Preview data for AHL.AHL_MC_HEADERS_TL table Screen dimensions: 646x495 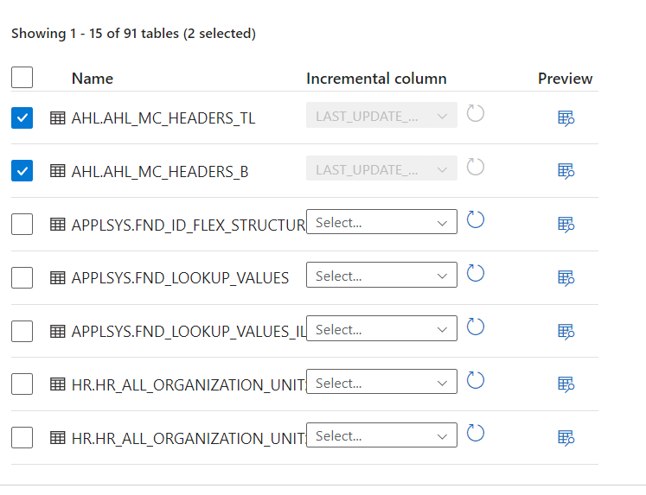[566, 117]
